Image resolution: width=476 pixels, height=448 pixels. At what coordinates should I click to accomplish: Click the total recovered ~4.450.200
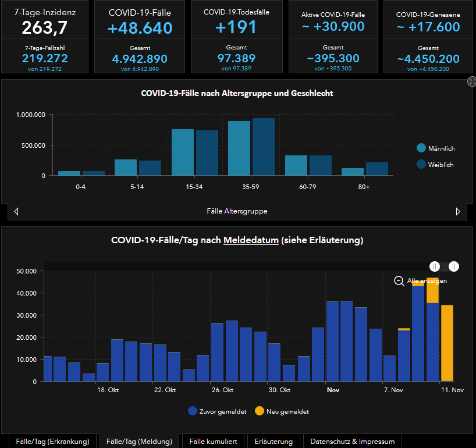[428, 59]
